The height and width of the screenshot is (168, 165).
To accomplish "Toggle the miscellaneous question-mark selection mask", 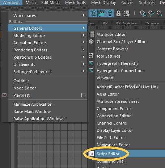I will [110, 13].
